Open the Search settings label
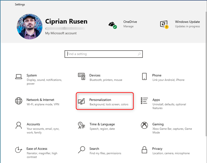Screen dimensions: 207x163 pyautogui.click(x=94, y=149)
